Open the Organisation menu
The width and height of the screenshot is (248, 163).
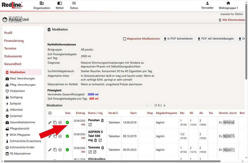[x=42, y=5]
